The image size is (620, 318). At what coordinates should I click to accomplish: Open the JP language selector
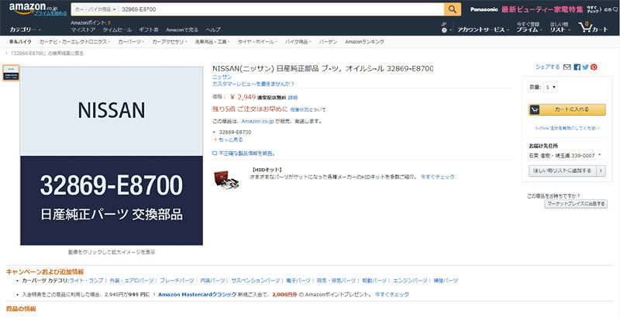tap(446, 27)
